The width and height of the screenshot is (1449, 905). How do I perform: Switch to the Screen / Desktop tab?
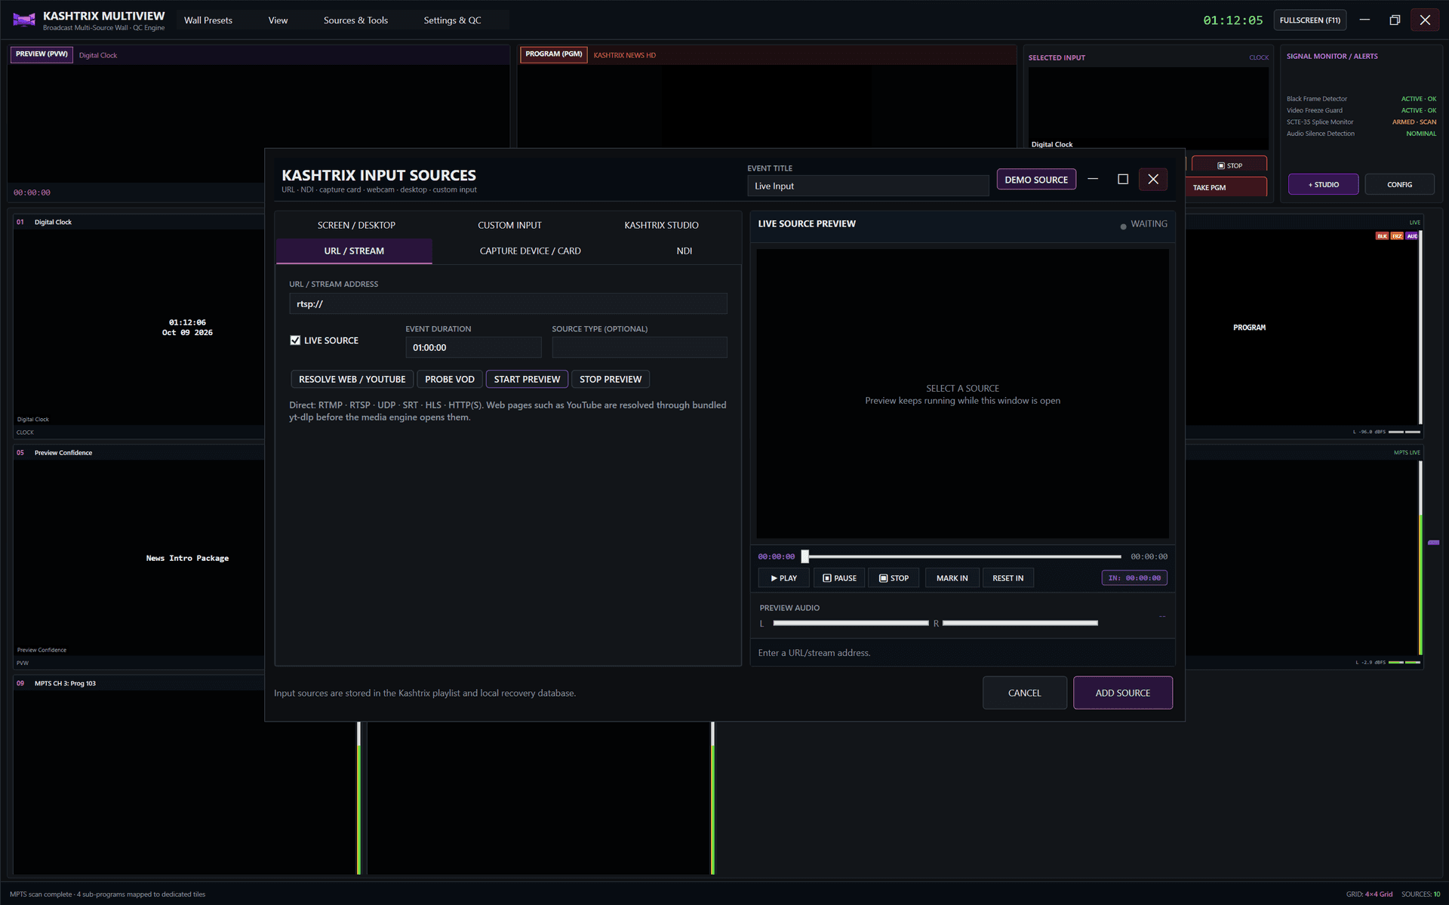pos(356,225)
